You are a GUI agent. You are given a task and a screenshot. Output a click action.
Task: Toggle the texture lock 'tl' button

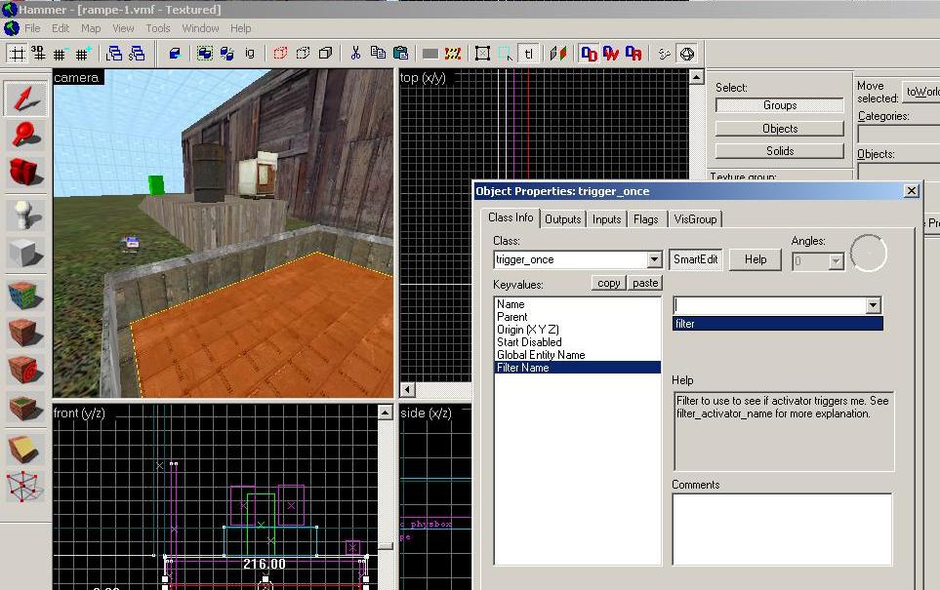[x=528, y=54]
